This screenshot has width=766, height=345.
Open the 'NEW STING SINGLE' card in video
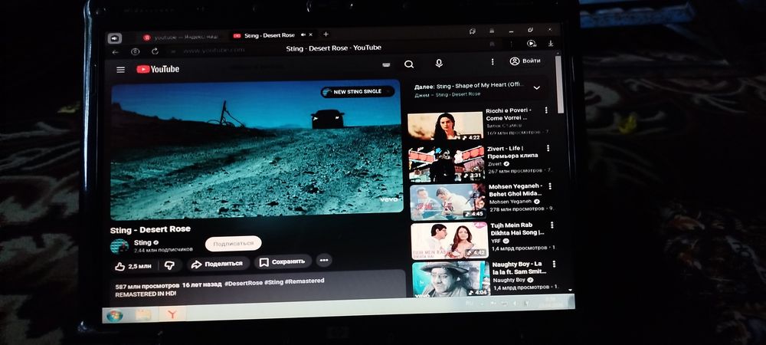pos(357,91)
